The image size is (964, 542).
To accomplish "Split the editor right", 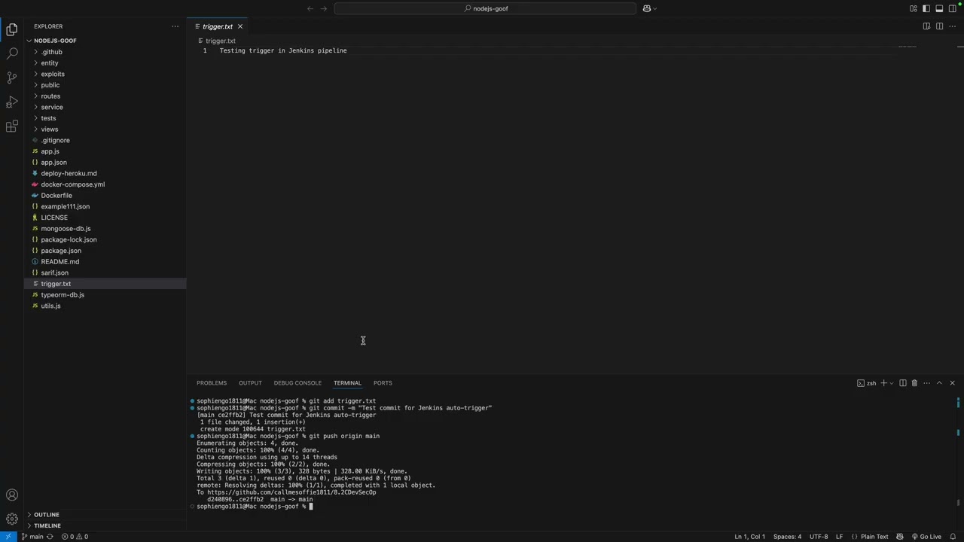I will (939, 26).
